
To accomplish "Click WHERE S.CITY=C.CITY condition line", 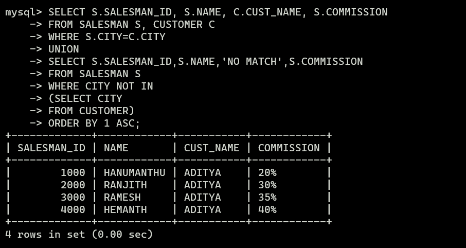I will [x=106, y=37].
